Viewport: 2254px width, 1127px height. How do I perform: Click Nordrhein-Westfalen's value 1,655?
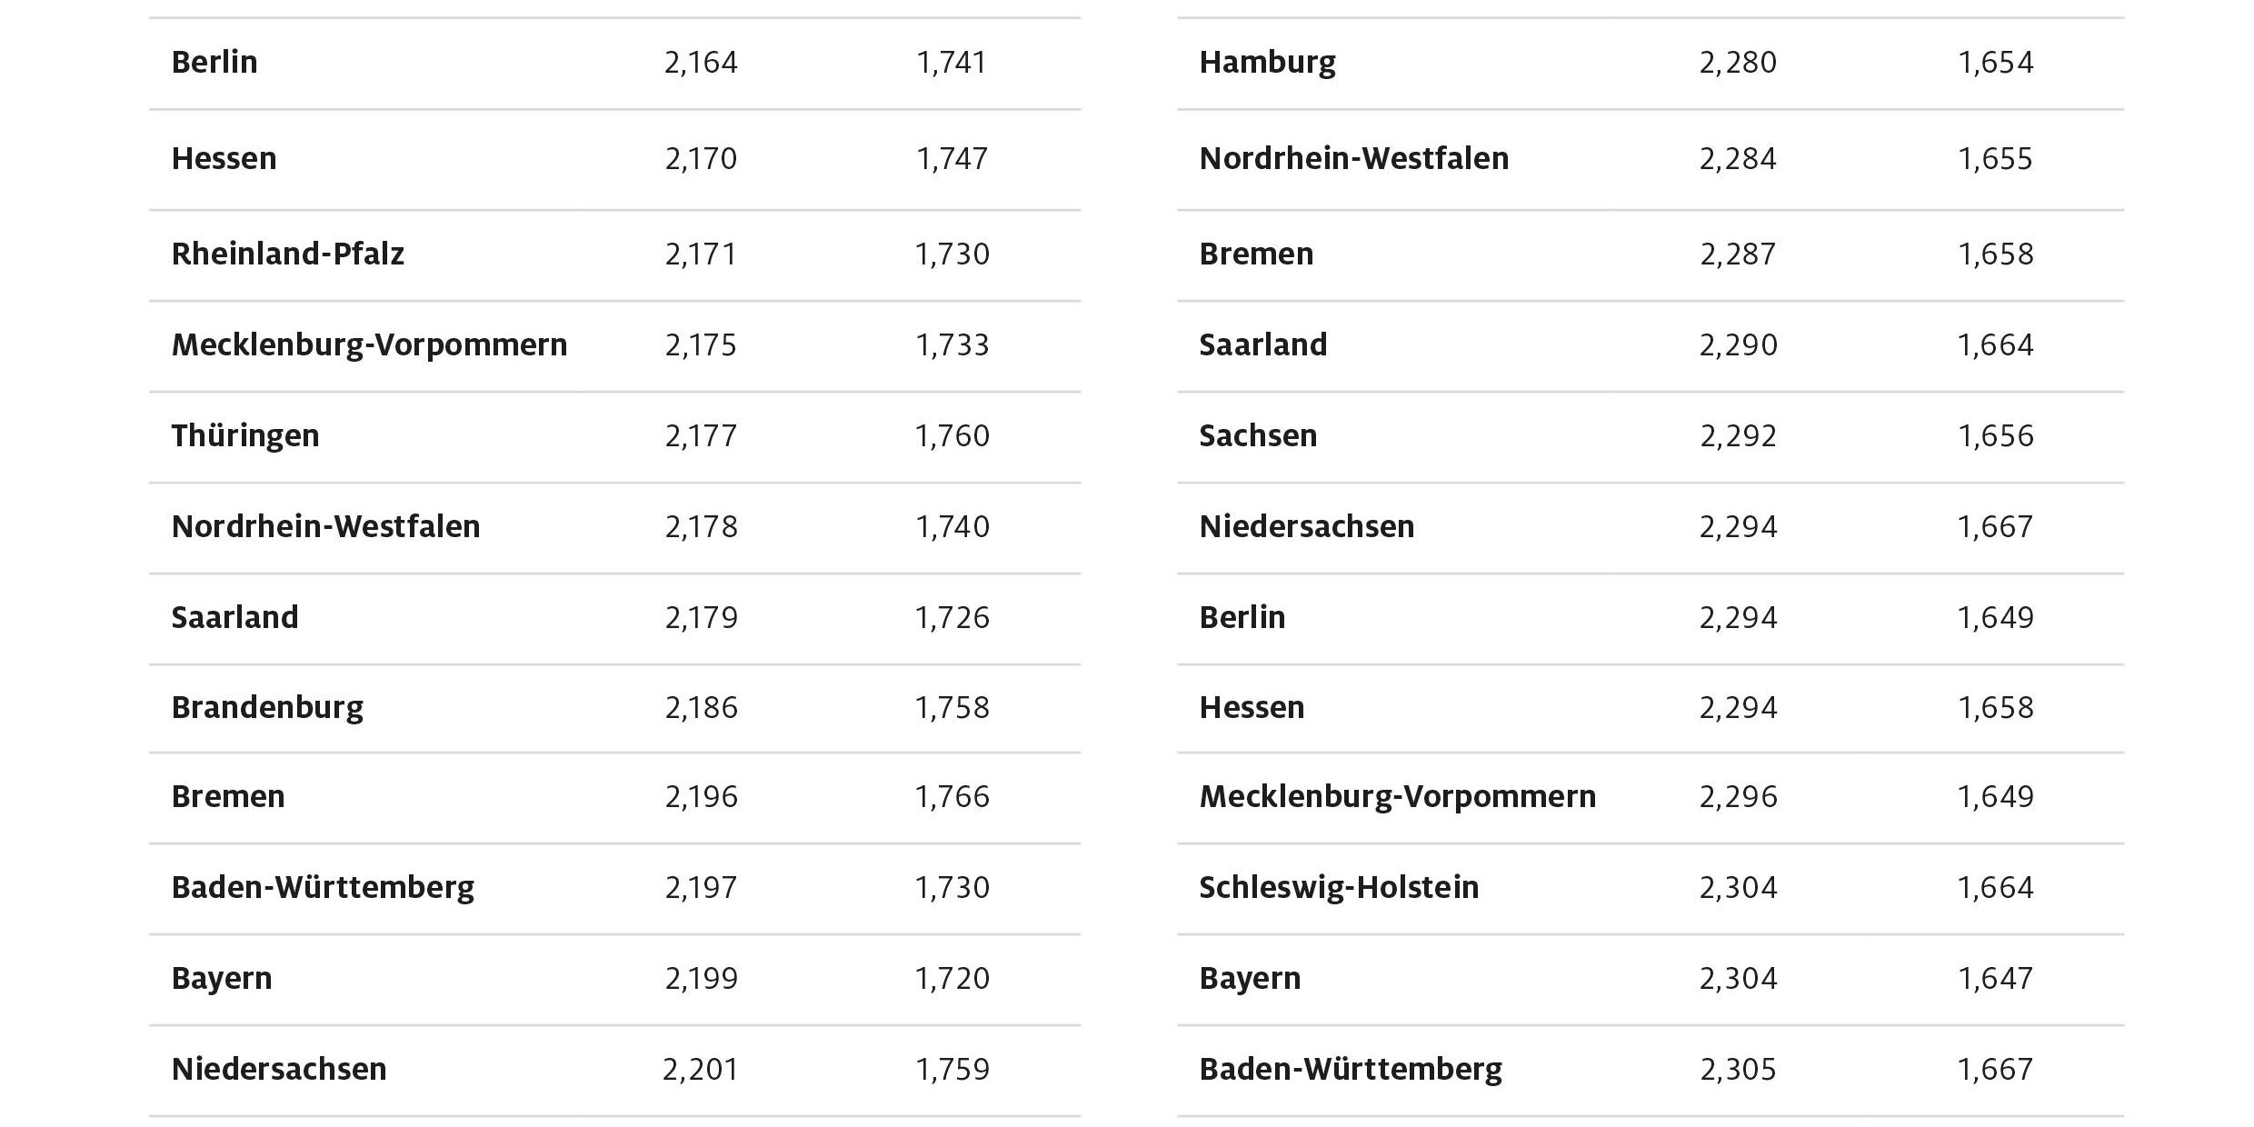coord(1995,159)
